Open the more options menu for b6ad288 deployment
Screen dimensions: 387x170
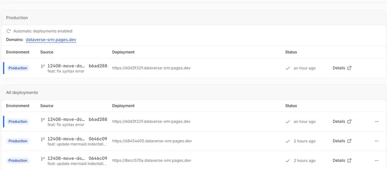click(x=376, y=121)
